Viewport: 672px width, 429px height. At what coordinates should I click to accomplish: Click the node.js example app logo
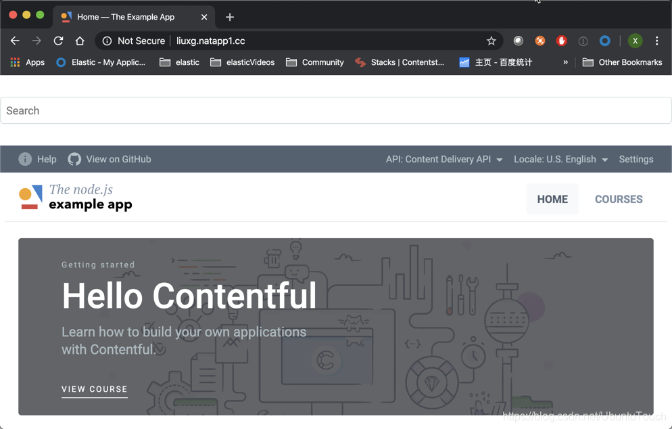click(x=31, y=197)
